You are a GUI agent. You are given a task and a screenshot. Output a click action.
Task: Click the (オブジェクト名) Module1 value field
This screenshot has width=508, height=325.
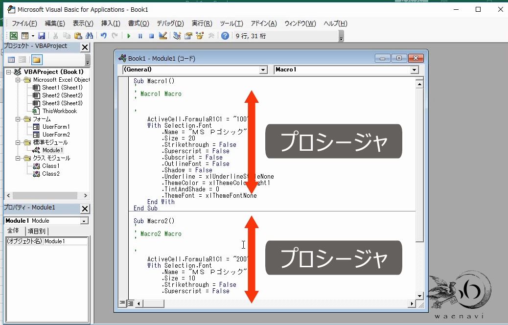(x=66, y=241)
